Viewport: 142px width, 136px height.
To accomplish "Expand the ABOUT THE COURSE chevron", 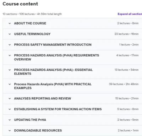I will pyautogui.click(x=10, y=23).
